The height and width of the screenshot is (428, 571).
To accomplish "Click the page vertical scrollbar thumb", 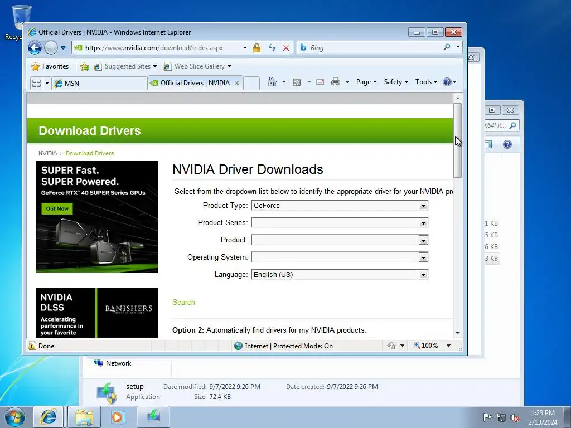I will pos(458,140).
